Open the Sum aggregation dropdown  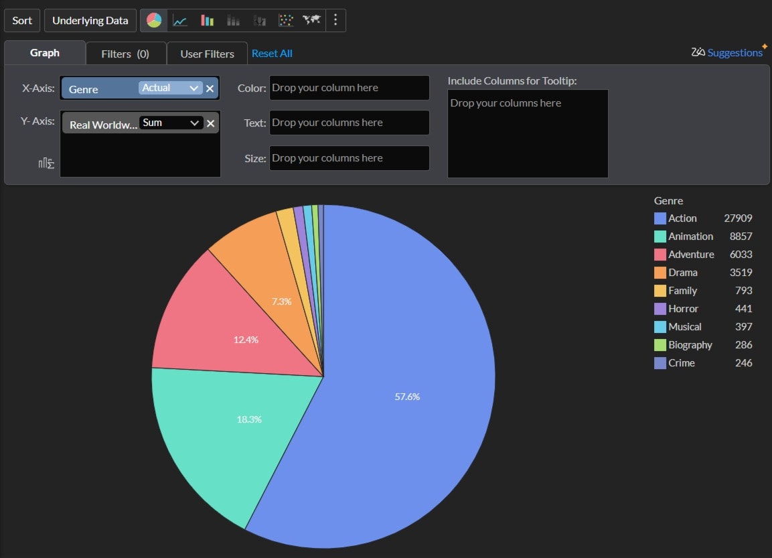(170, 123)
